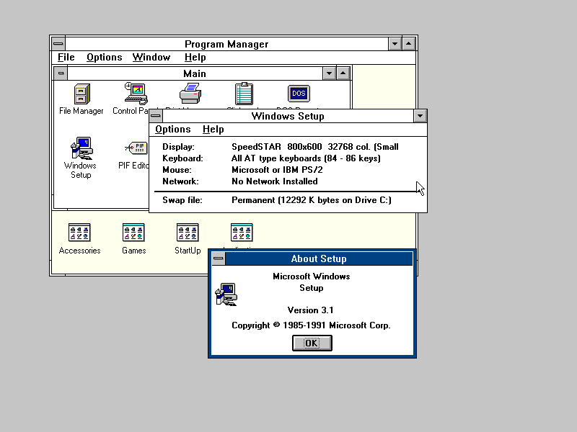The width and height of the screenshot is (577, 432).
Task: Select the StartUp program group icon
Action: [188, 233]
